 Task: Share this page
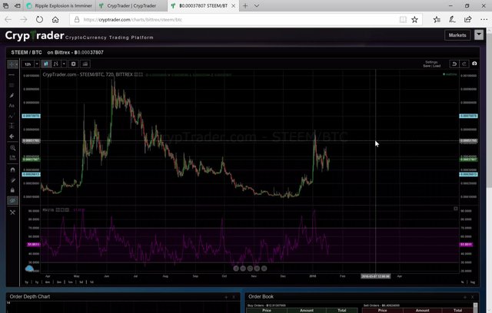[467, 20]
